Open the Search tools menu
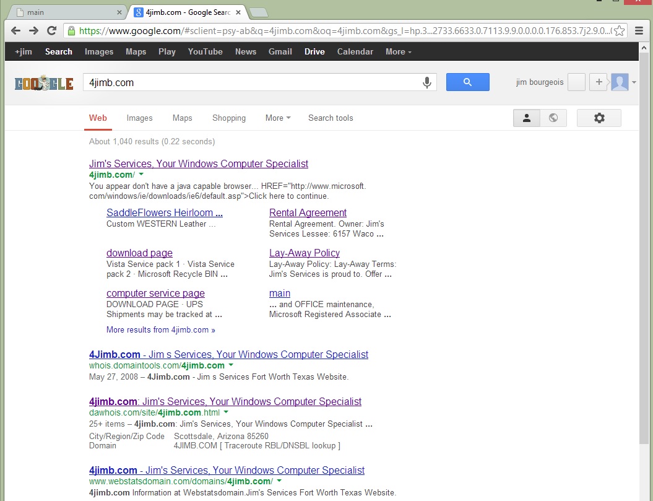This screenshot has height=501, width=653. [331, 118]
